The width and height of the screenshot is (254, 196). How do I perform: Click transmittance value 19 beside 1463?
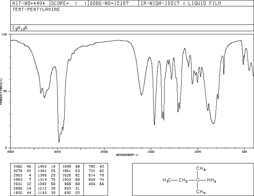53,167
